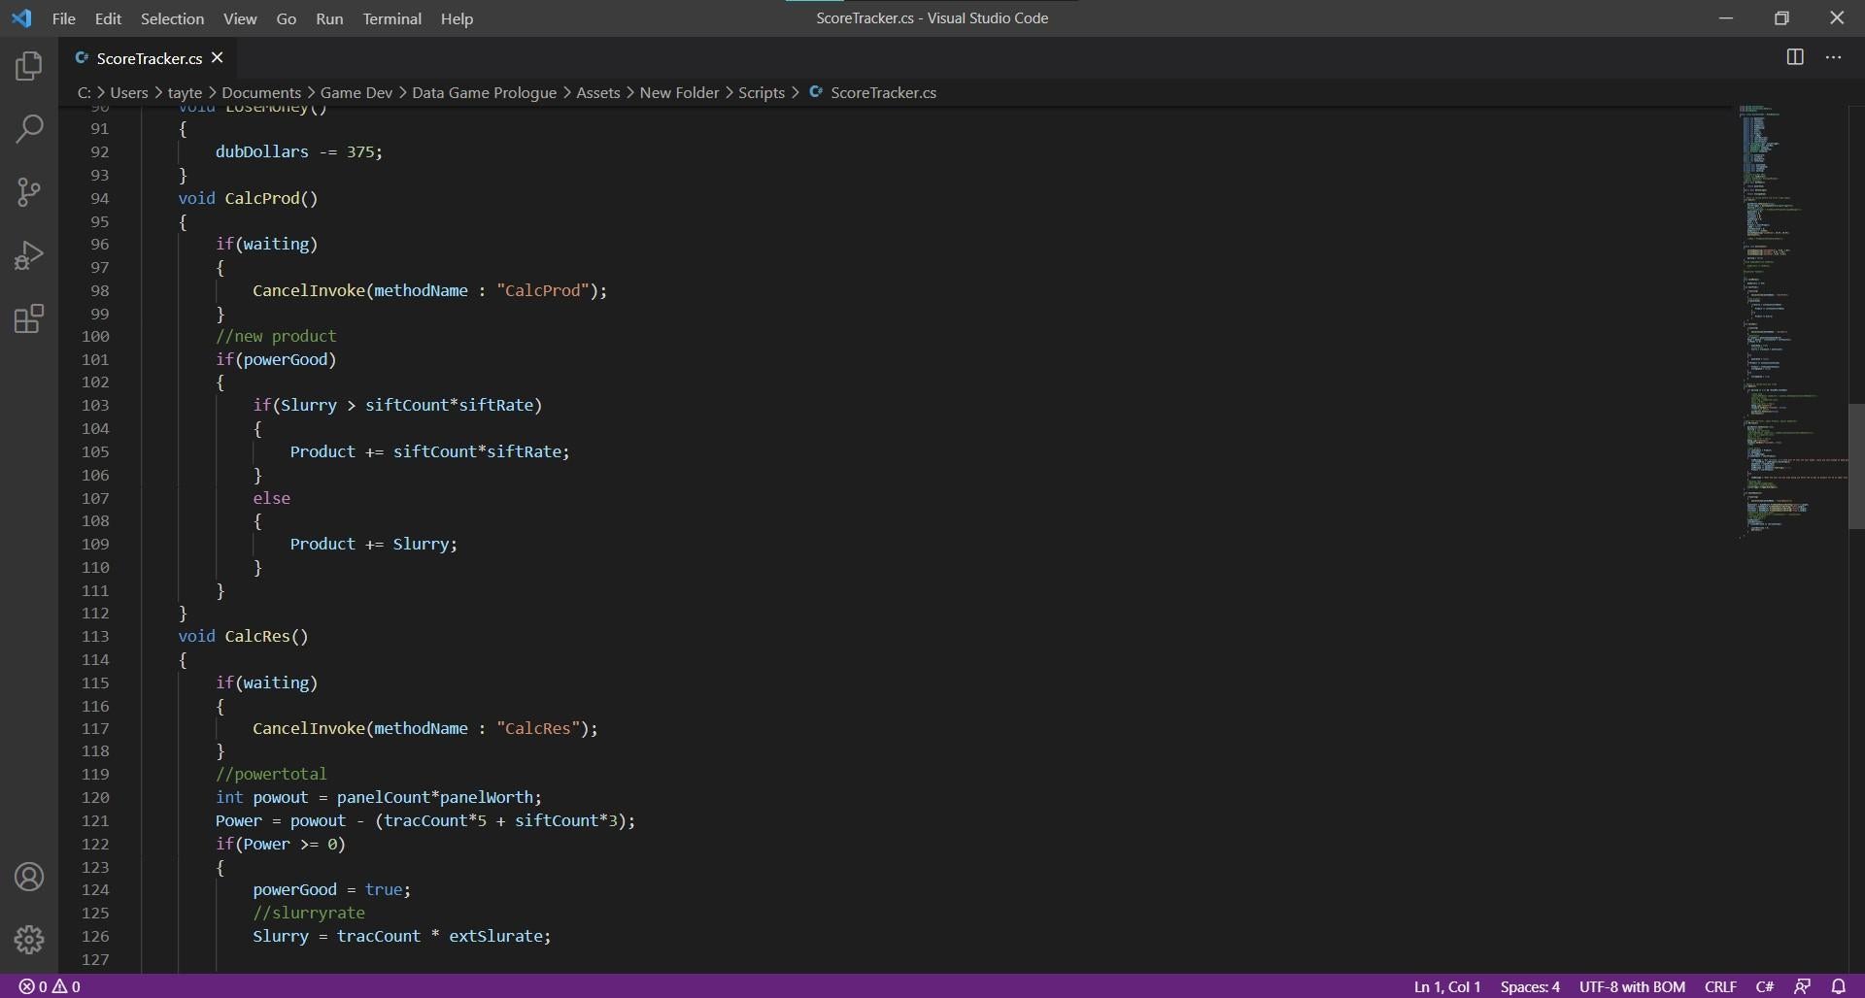Restore down the VS Code window
The image size is (1865, 998).
[x=1781, y=18]
